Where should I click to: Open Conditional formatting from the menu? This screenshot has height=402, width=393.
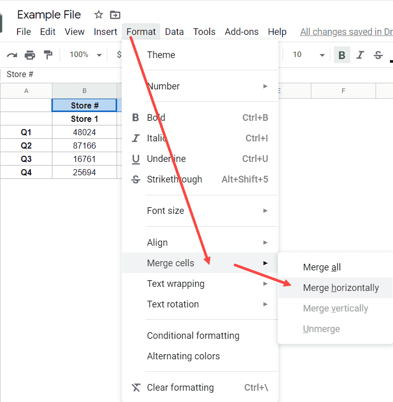[193, 336]
